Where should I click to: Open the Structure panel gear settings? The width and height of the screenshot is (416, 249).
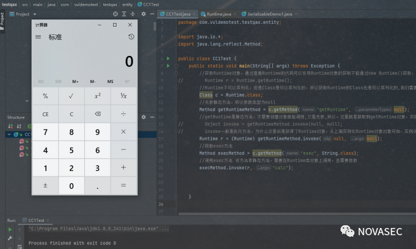click(144, 117)
